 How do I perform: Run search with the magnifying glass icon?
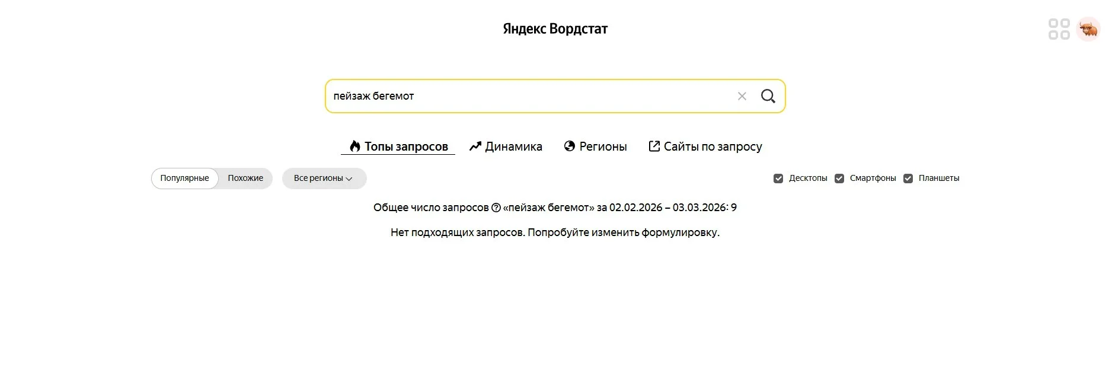click(768, 96)
